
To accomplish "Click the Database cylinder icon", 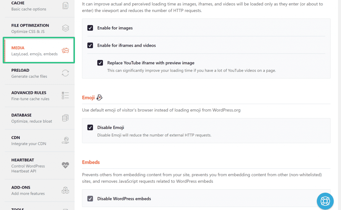I will [65, 118].
